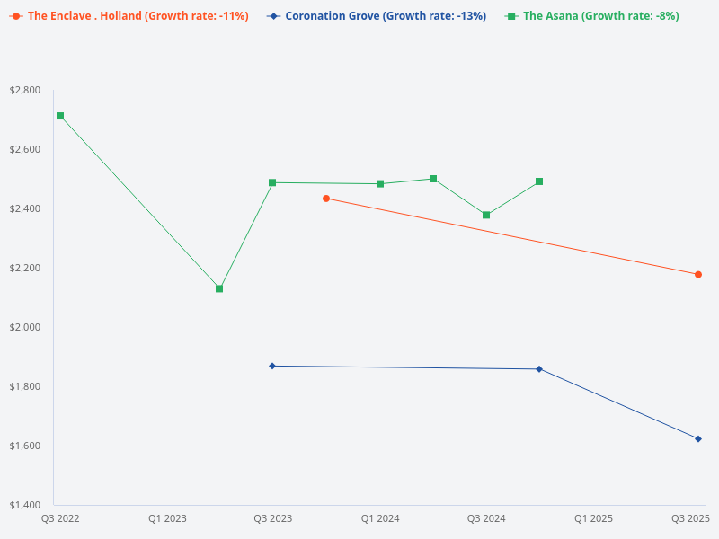Toggle Coronation Grove legend series

[385, 16]
